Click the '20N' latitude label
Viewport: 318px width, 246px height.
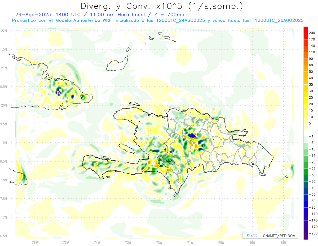point(4,105)
